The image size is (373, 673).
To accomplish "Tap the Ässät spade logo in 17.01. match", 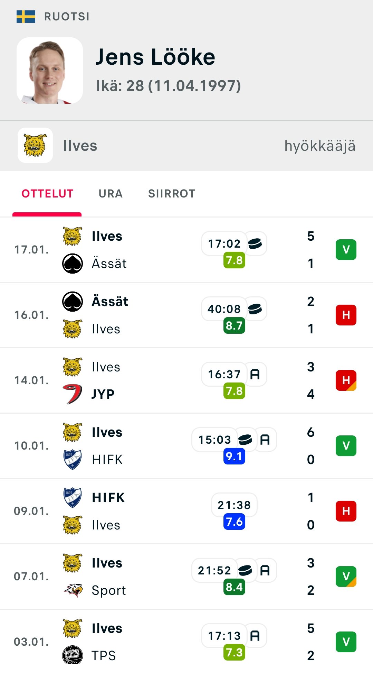I will coord(73,264).
